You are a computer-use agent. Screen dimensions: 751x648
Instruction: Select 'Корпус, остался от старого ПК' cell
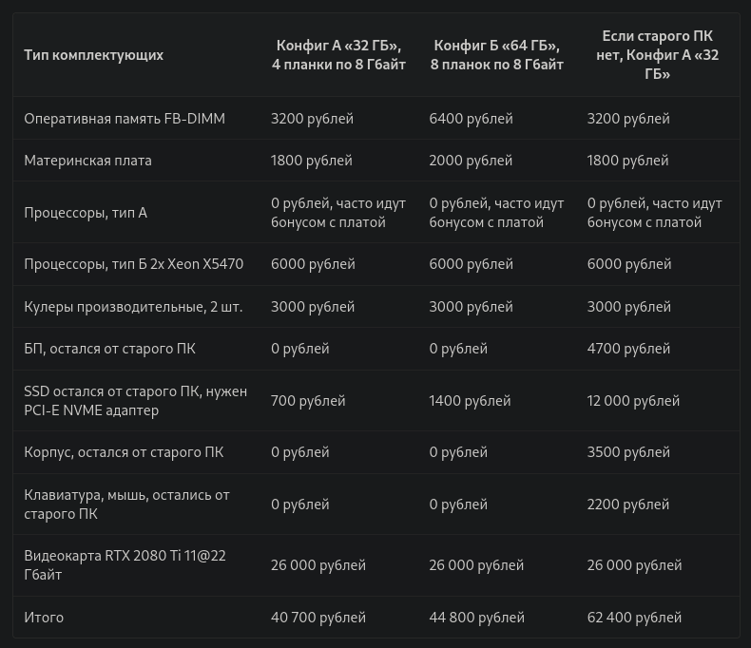pyautogui.click(x=124, y=452)
